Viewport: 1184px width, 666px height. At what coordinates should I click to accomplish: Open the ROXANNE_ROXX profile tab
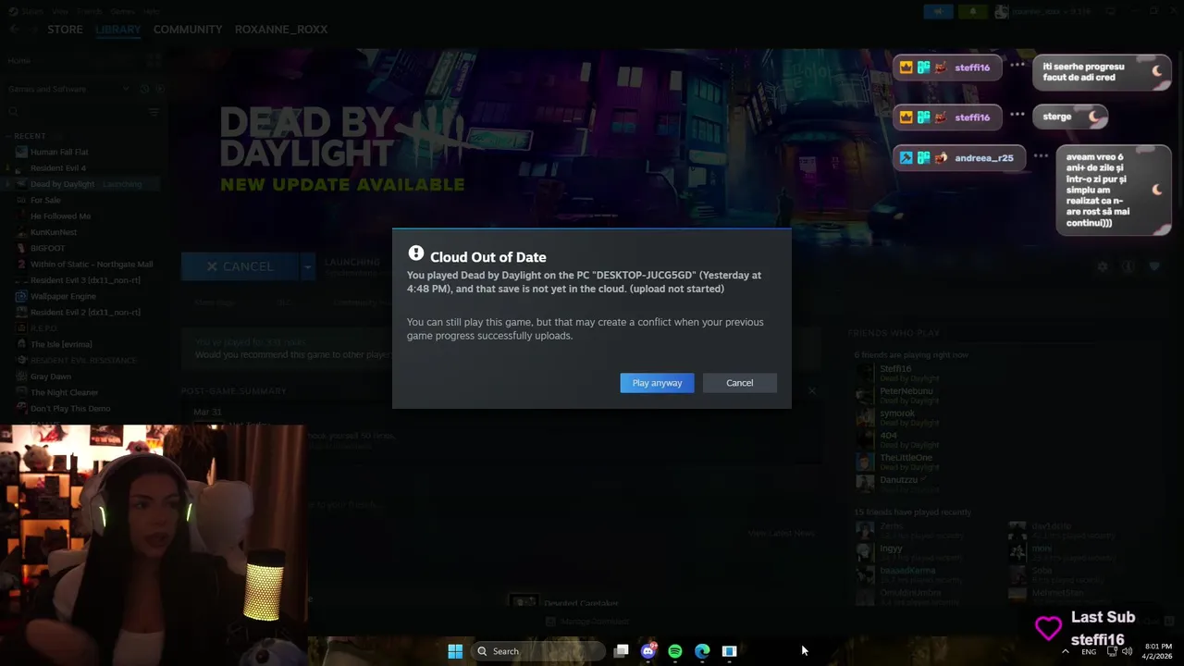(281, 30)
